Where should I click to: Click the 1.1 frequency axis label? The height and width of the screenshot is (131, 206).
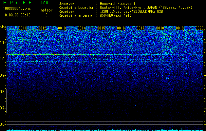coord(3,43)
